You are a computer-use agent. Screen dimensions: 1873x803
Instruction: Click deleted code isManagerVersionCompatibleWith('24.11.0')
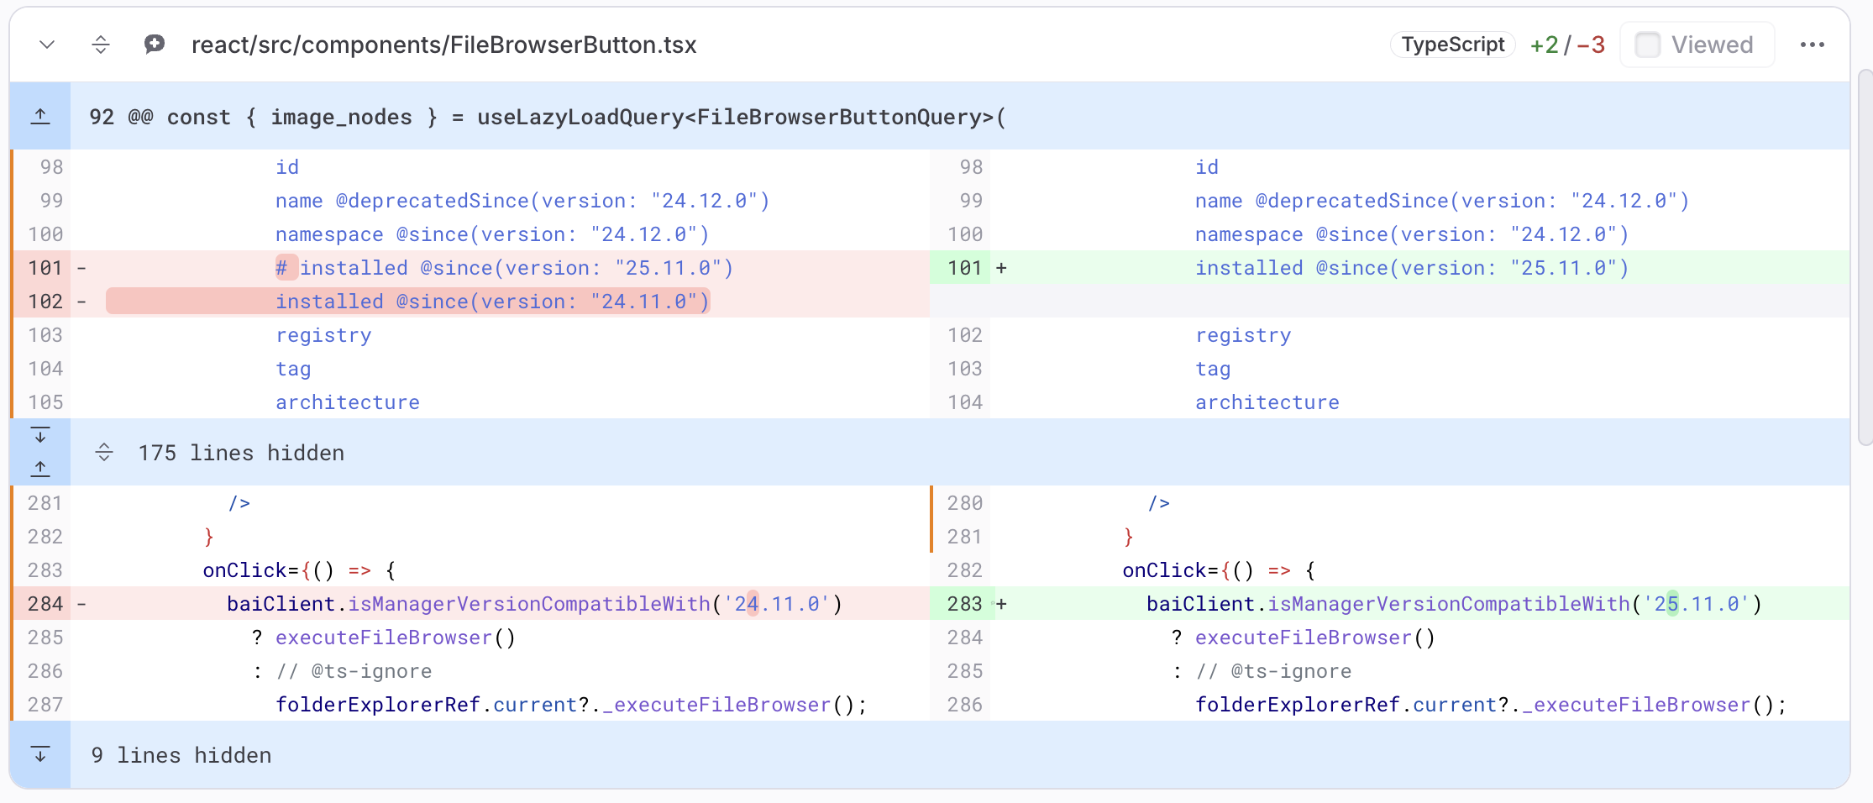(595, 604)
